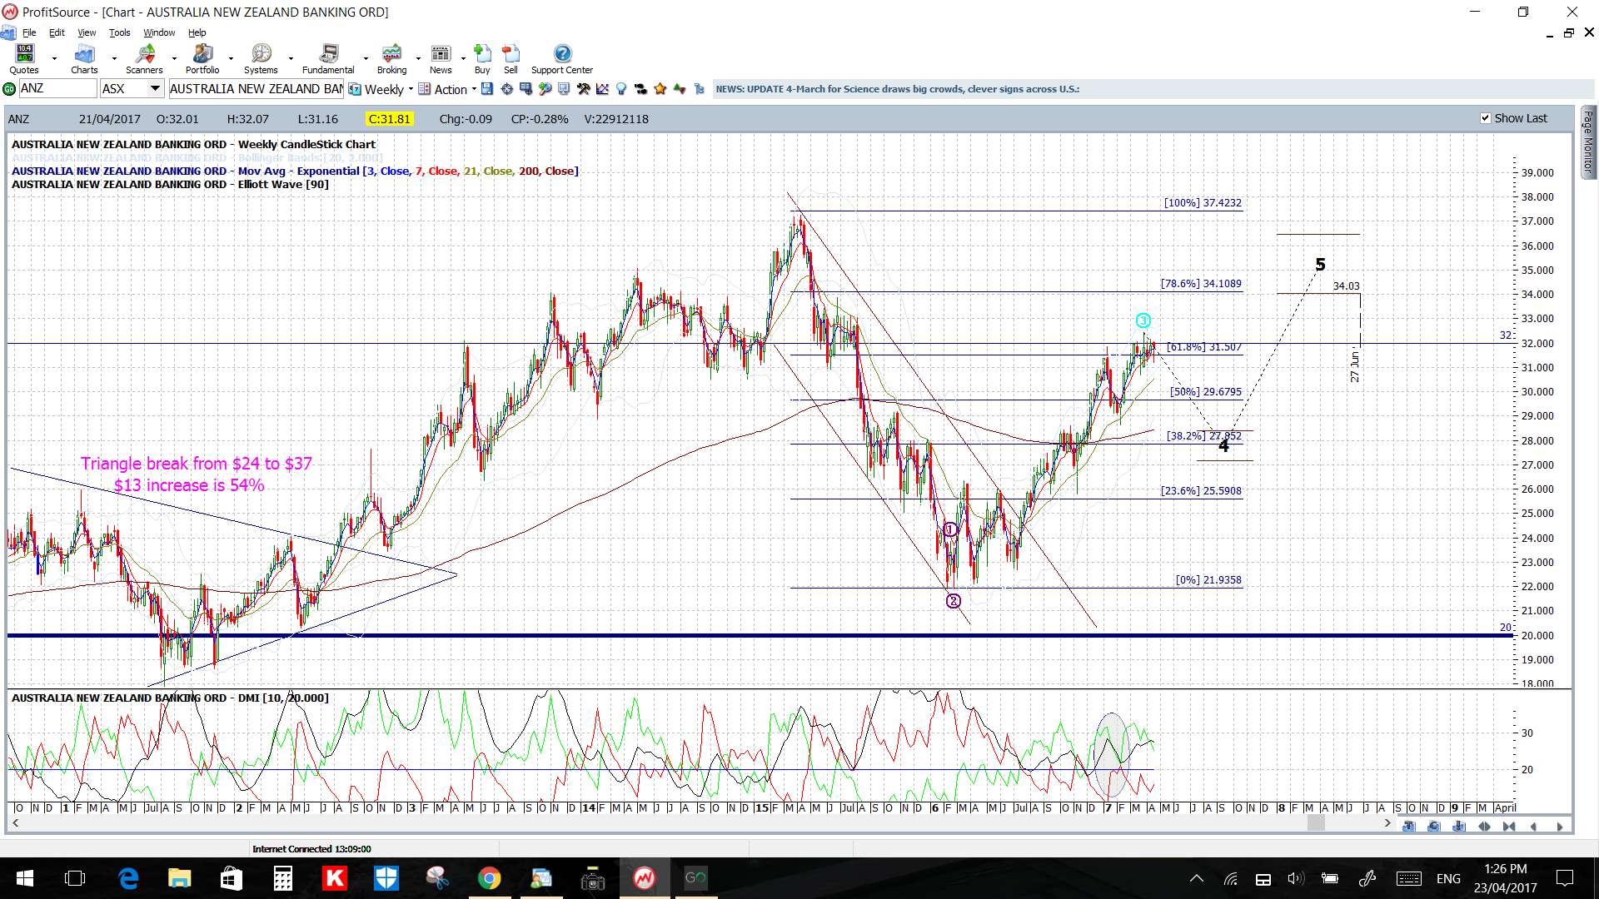Open the Charts toolbar button
This screenshot has width=1599, height=899.
coord(84,59)
